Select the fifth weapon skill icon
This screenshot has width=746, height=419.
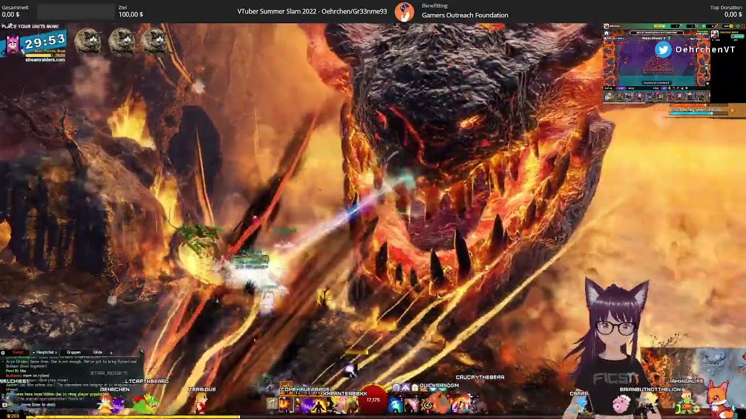(351, 405)
